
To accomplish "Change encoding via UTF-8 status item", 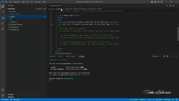I will tap(149, 100).
